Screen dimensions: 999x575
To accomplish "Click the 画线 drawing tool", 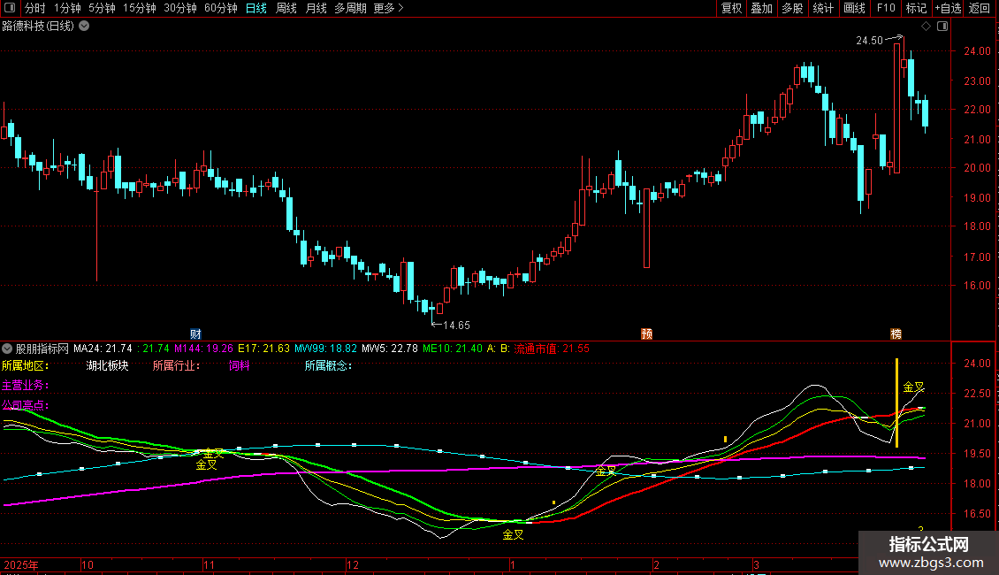I will [854, 9].
